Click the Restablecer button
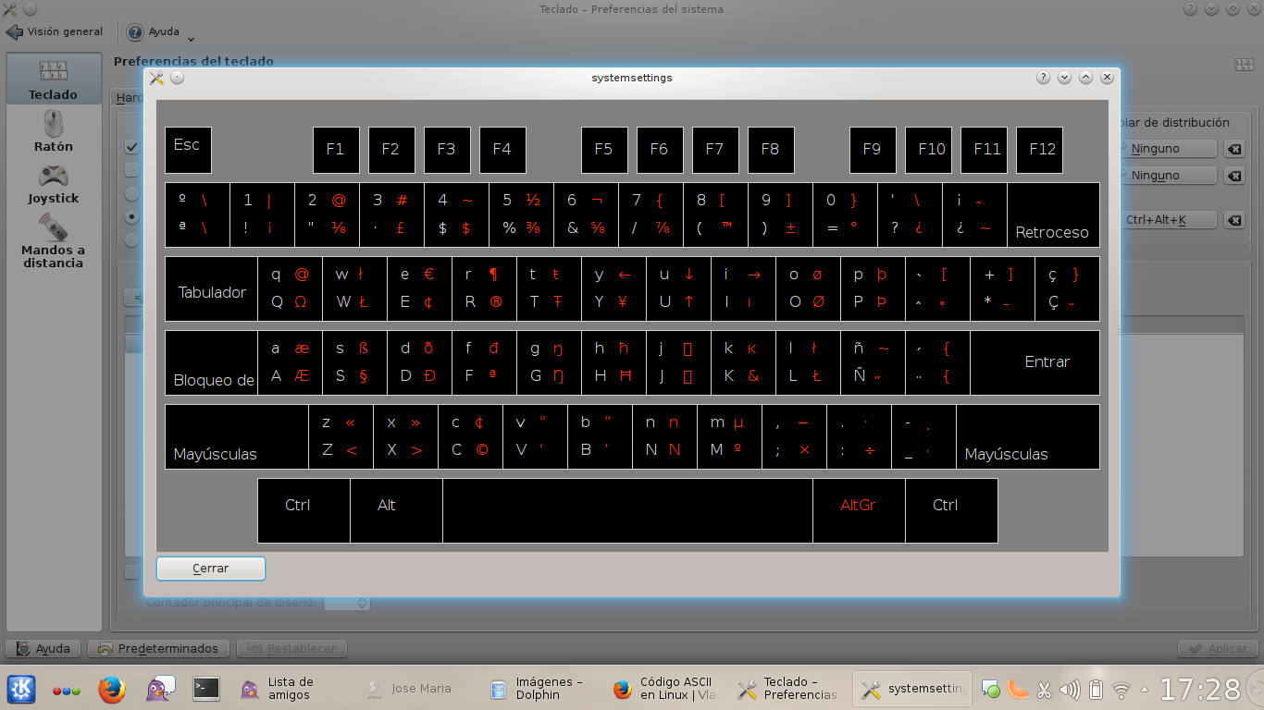 (291, 648)
